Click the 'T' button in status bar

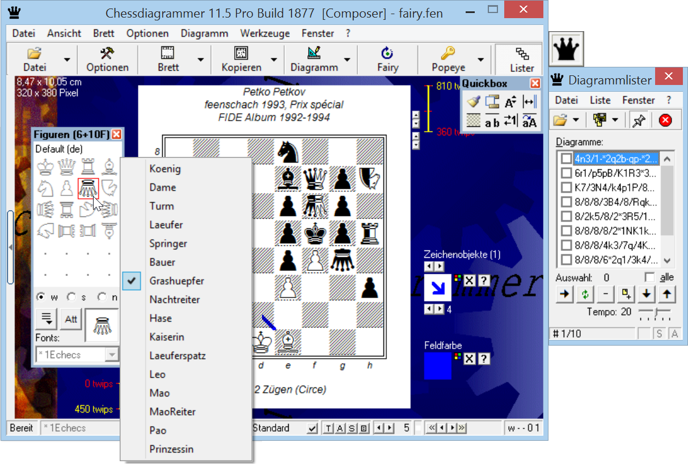click(x=329, y=428)
